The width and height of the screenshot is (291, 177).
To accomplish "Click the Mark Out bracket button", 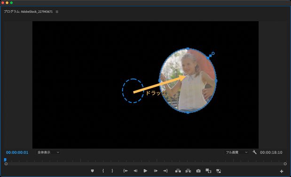I will [112, 171].
